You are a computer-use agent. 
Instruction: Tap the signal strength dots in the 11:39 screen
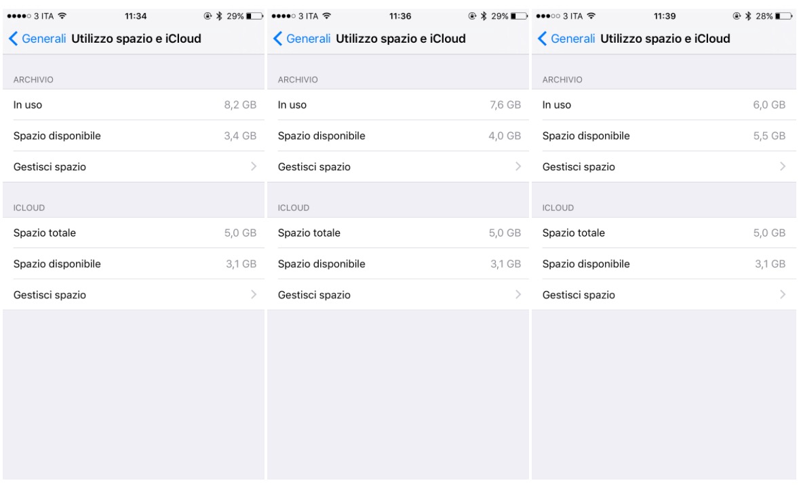[548, 16]
